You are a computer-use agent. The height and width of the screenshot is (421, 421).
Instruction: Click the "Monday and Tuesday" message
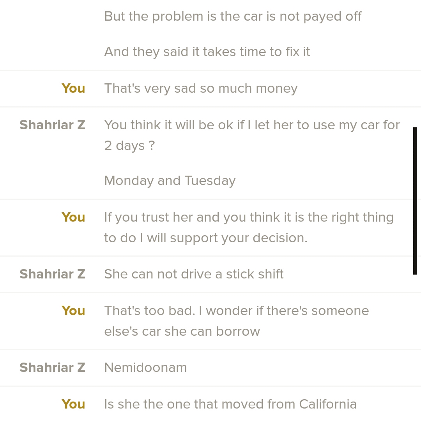(170, 181)
